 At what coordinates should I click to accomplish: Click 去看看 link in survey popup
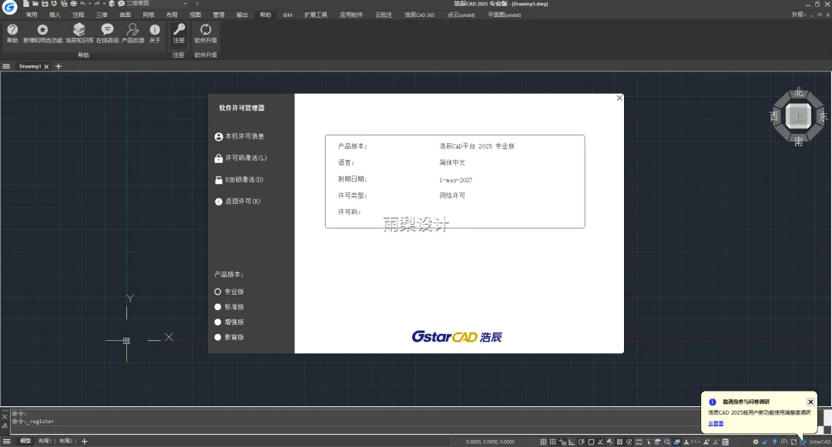pyautogui.click(x=716, y=424)
